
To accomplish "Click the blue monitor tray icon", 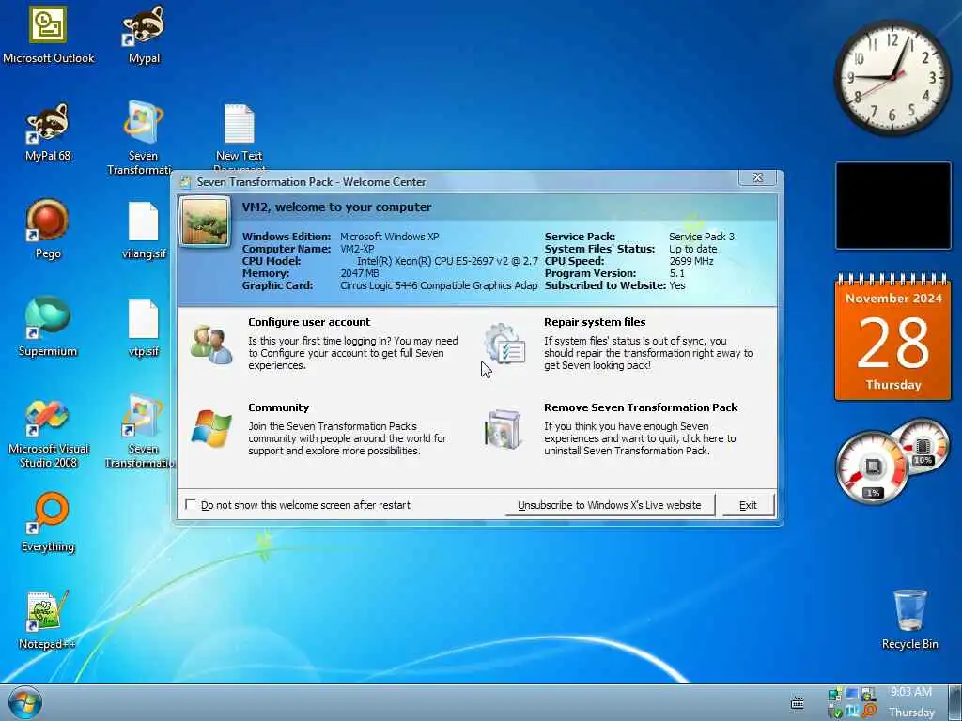I will (x=851, y=695).
